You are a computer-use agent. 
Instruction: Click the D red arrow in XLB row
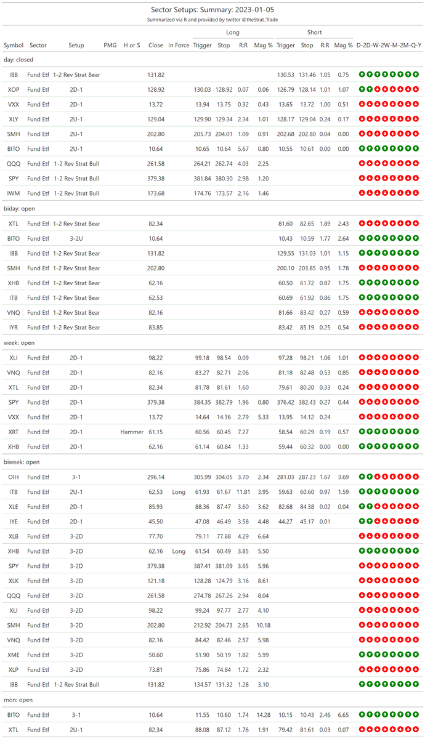click(361, 536)
